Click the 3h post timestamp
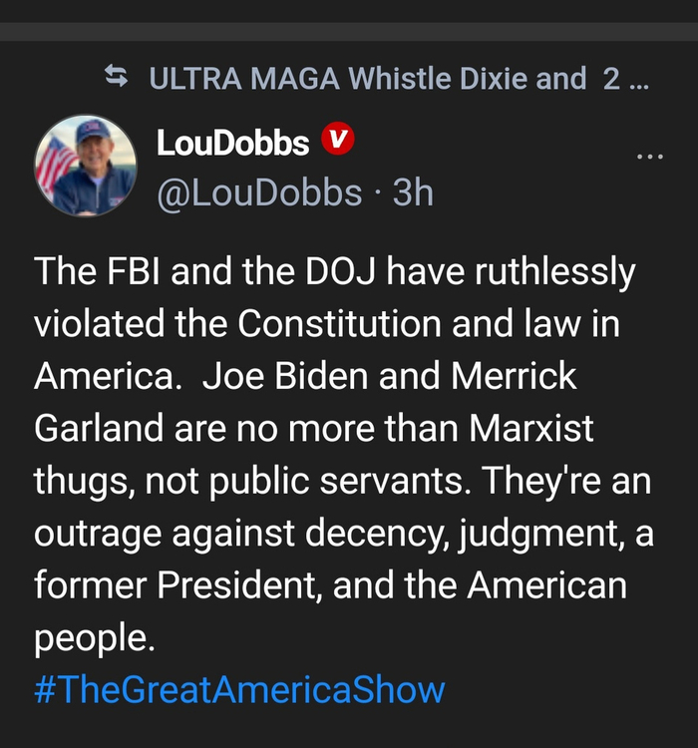The image size is (698, 748). point(413,192)
